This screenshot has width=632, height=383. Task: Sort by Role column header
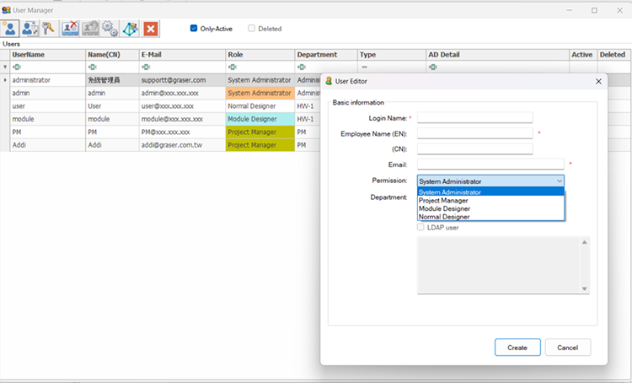[260, 55]
